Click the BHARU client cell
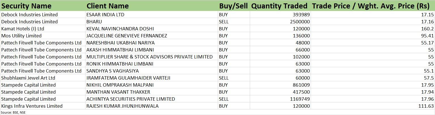This screenshot has height=115, width=435. pyautogui.click(x=152, y=22)
